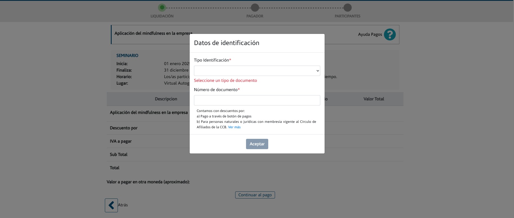Viewport: 514px width, 218px height.
Task: Open the Ver más discounts link
Action: (x=234, y=127)
